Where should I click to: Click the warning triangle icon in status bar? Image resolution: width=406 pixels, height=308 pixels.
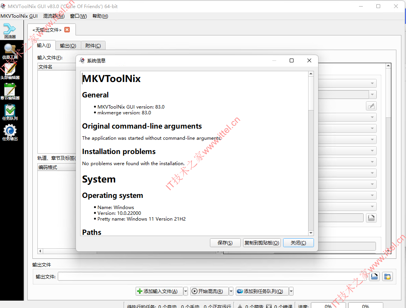point(240,306)
